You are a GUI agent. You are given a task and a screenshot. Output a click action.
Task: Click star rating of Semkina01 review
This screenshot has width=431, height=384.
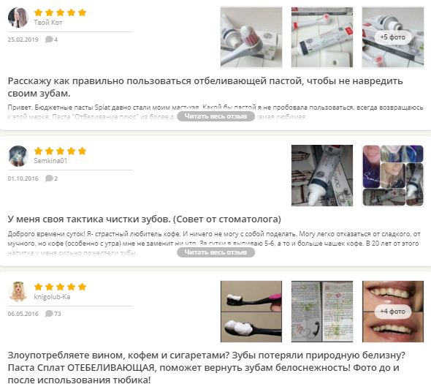click(60, 151)
